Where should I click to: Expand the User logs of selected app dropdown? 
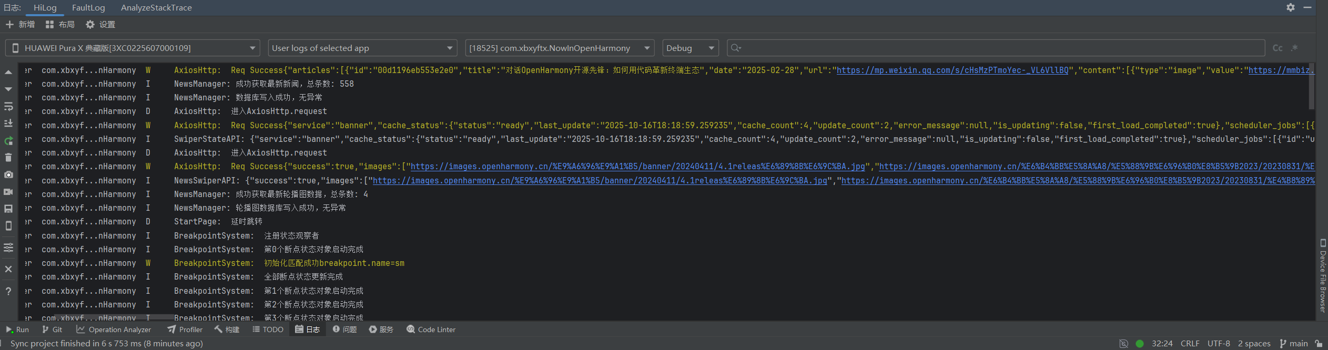click(362, 48)
